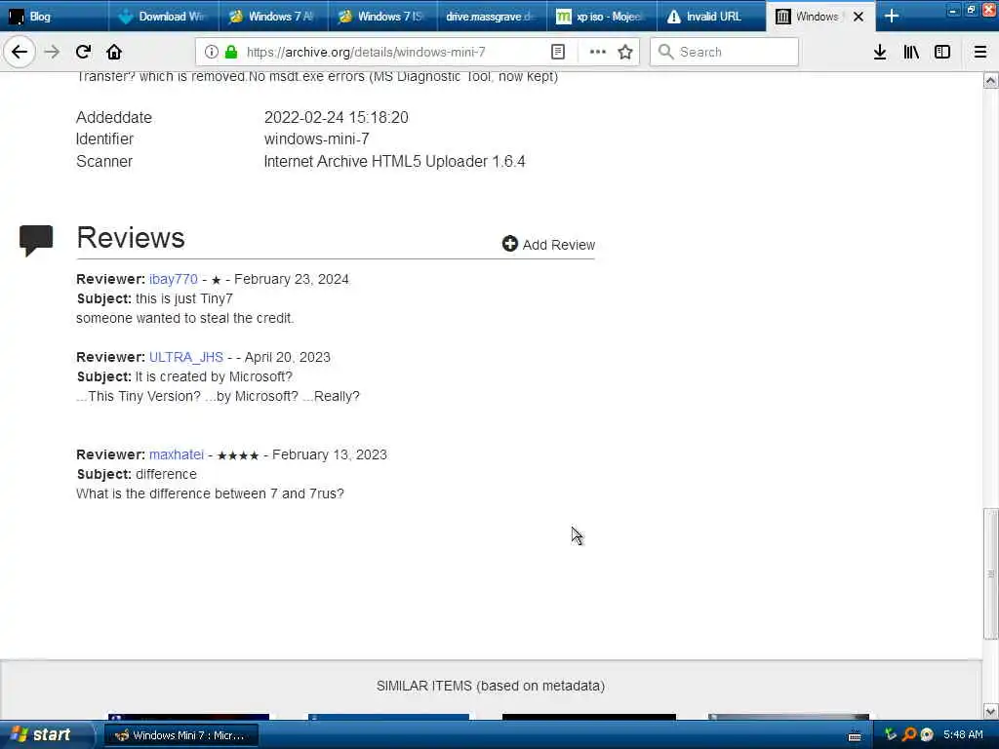999x749 pixels.
Task: Click the identifier value windows-mini-7
Action: tap(317, 138)
